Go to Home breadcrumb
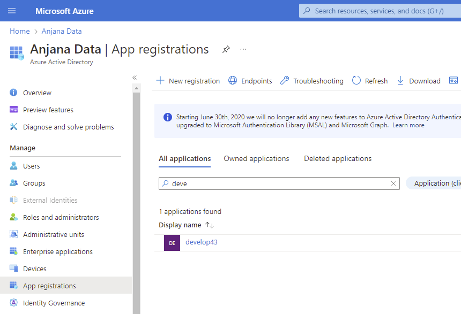Screen dimensions: 461x314 [20, 31]
